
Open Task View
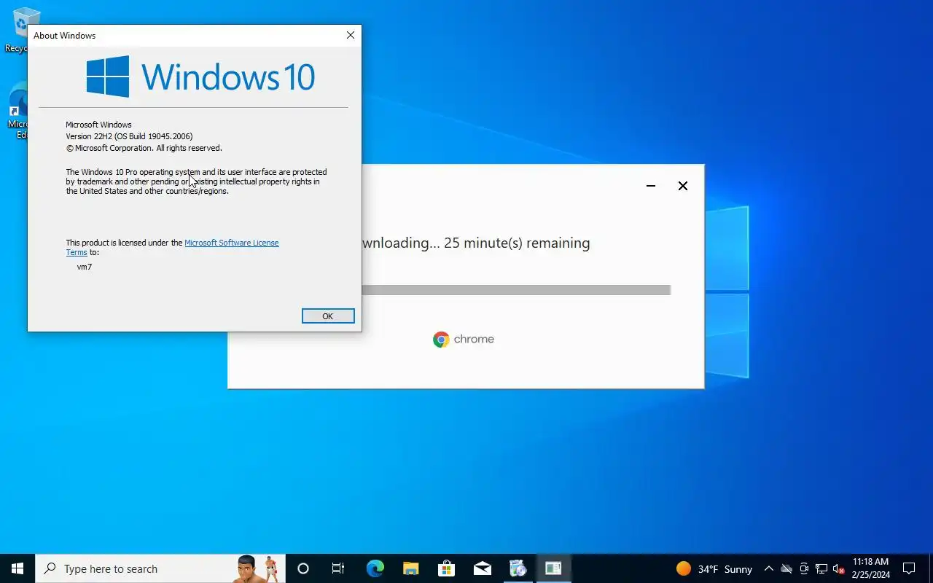pos(338,568)
